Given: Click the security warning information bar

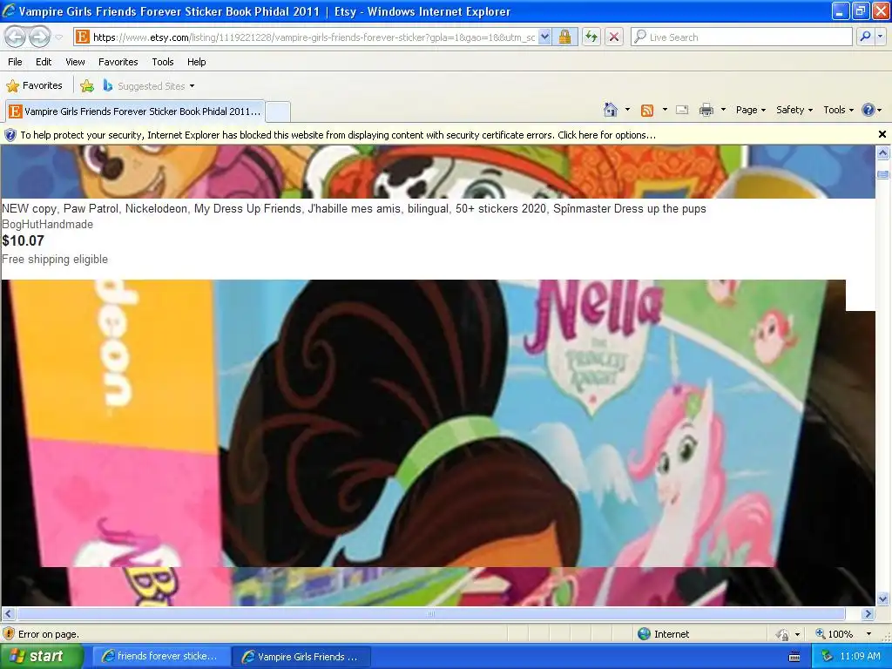Looking at the screenshot, I should [x=438, y=135].
